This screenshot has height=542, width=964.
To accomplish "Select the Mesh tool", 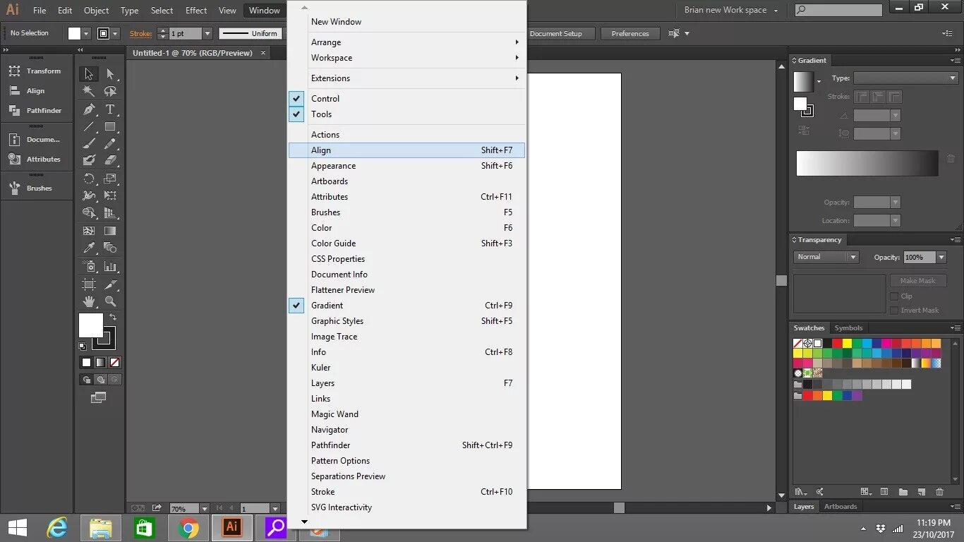I will click(x=88, y=231).
